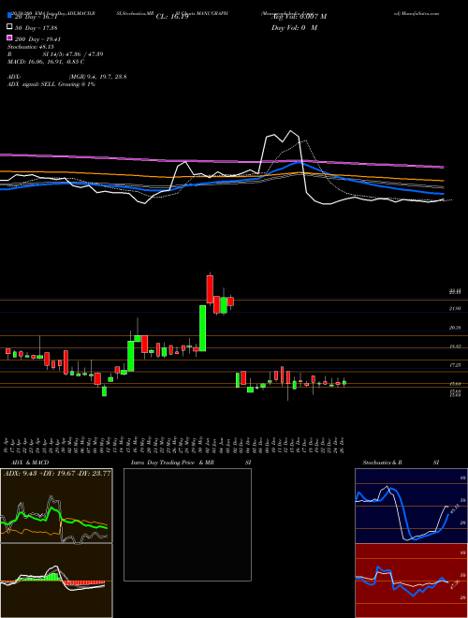The image size is (468, 618).
Task: Click the tall red candlestick at the price peak
Action: click(210, 289)
